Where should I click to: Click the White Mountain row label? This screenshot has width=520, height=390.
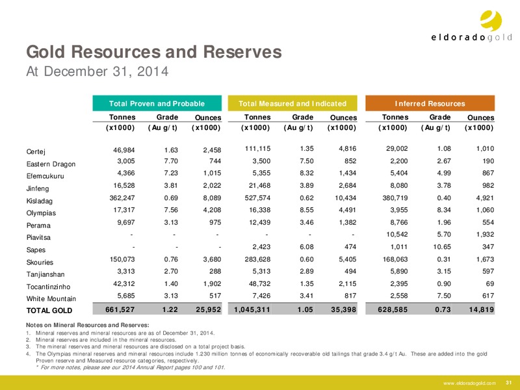tap(51, 299)
